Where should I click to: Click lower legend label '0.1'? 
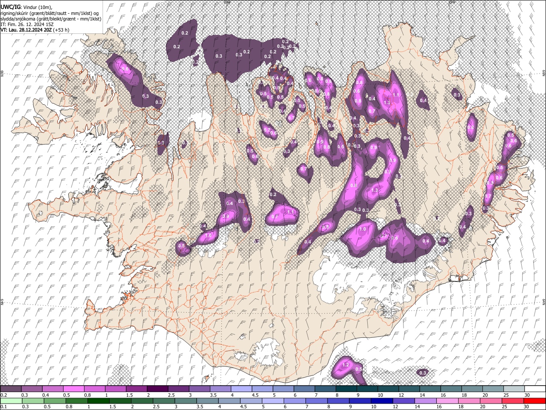pyautogui.click(x=3, y=407)
